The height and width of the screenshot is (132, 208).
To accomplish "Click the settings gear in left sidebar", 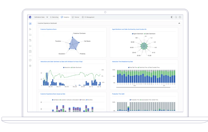I will [x=30, y=66].
